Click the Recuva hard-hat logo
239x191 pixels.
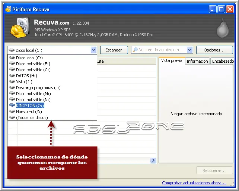tap(20, 28)
